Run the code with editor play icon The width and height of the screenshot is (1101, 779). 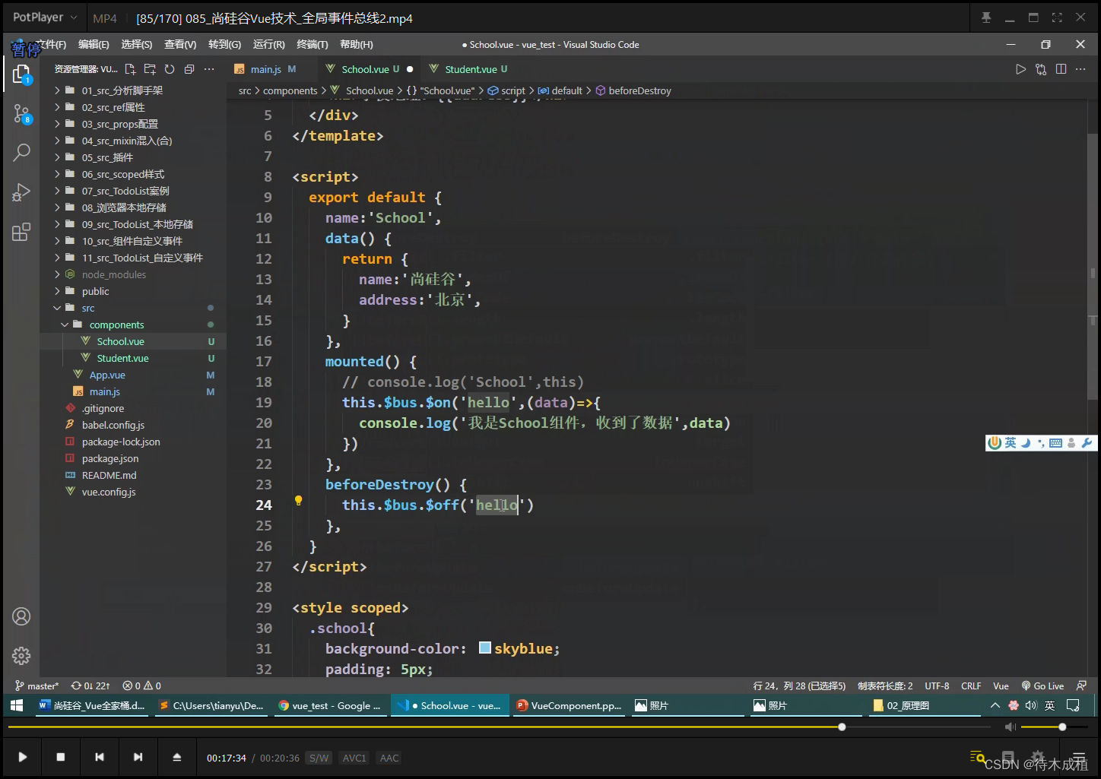tap(1020, 69)
